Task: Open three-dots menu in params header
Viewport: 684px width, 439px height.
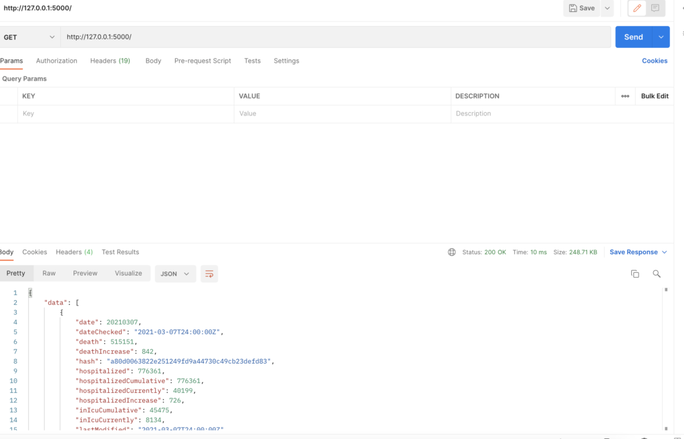Action: coord(625,96)
